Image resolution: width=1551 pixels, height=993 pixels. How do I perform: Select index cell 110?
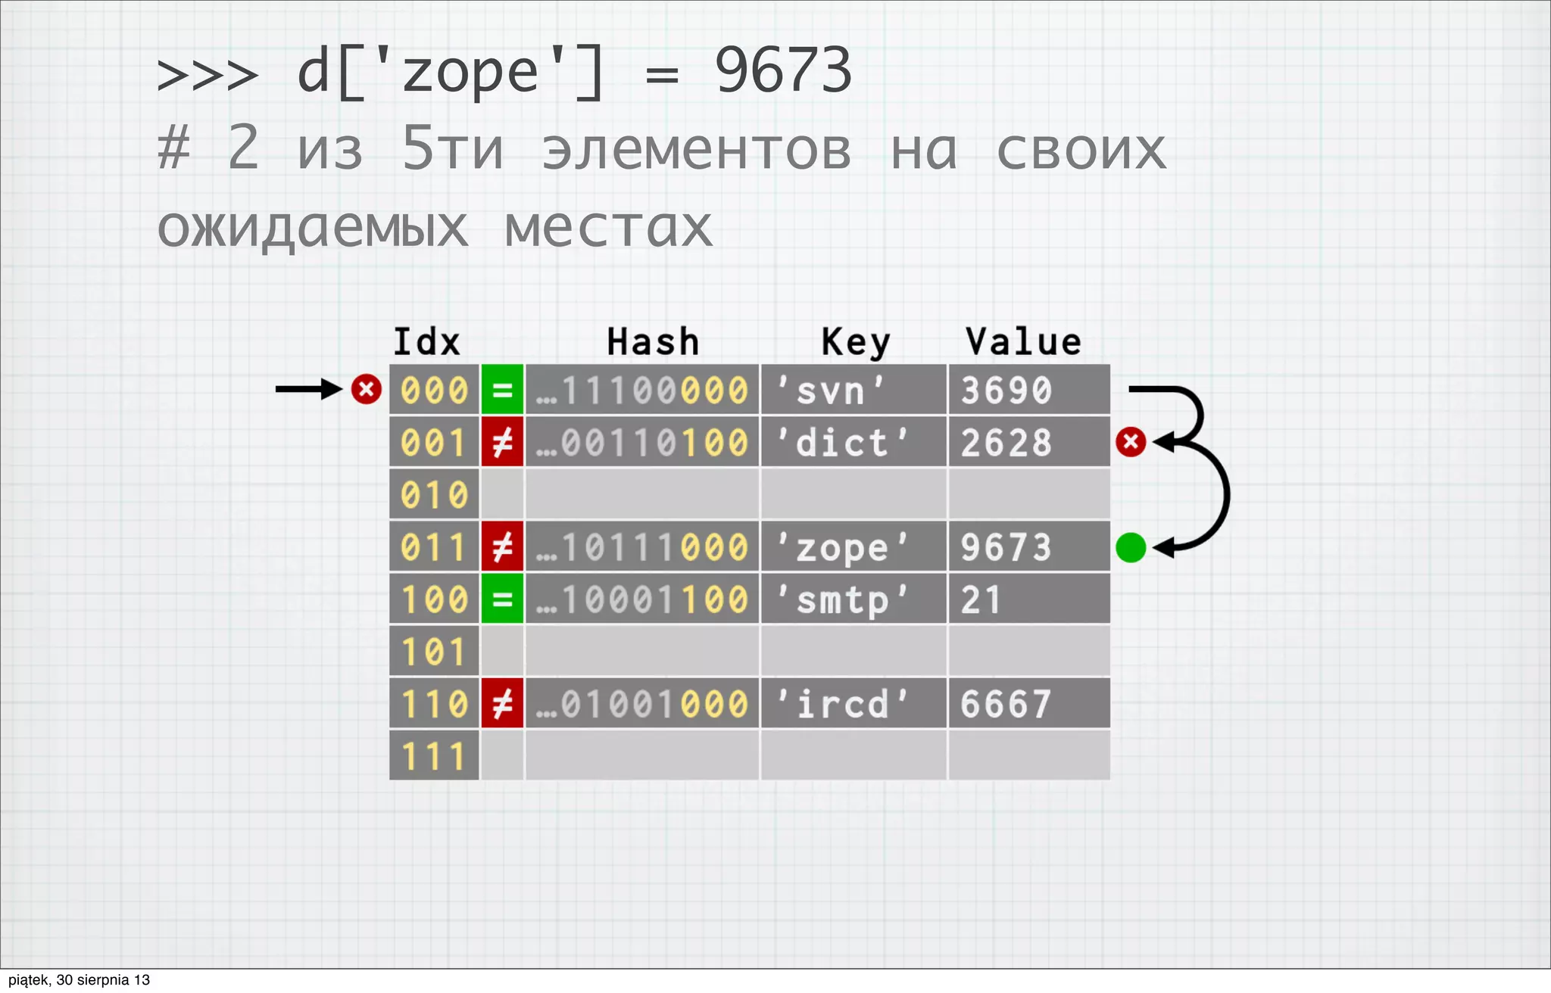pos(434,703)
